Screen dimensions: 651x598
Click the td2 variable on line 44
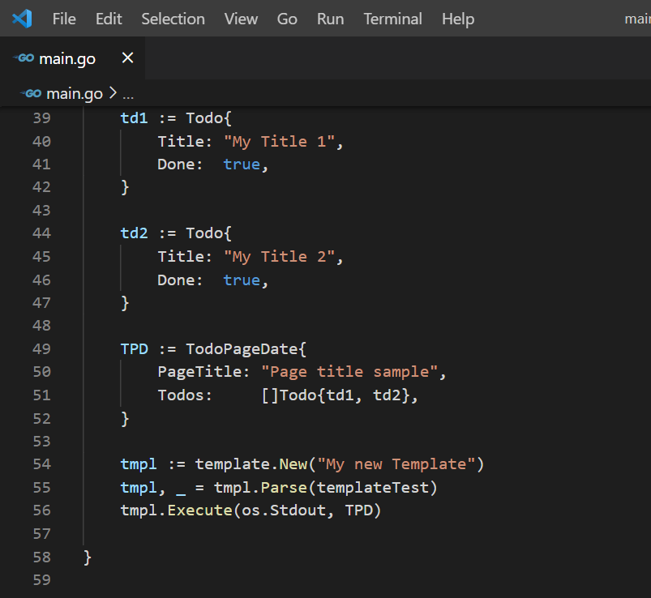134,233
